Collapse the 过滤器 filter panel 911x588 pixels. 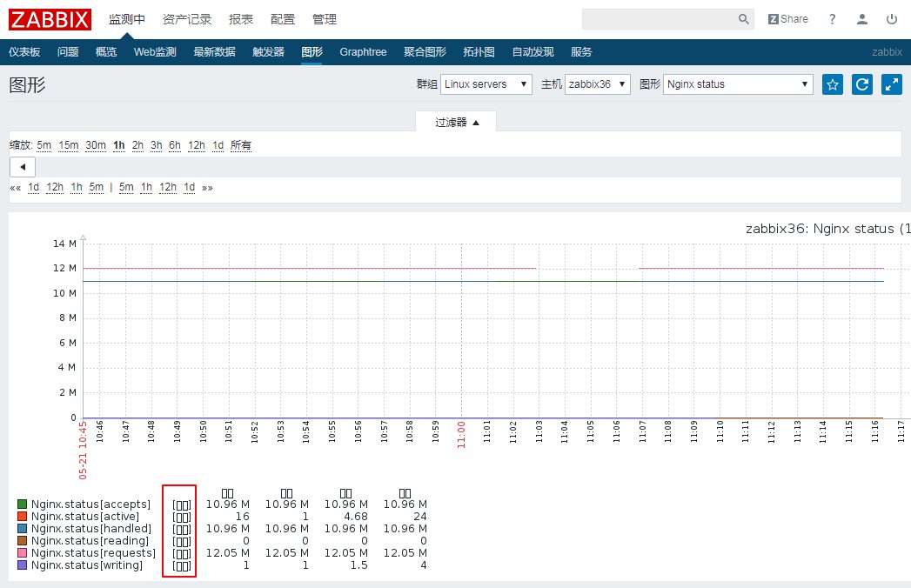click(457, 123)
